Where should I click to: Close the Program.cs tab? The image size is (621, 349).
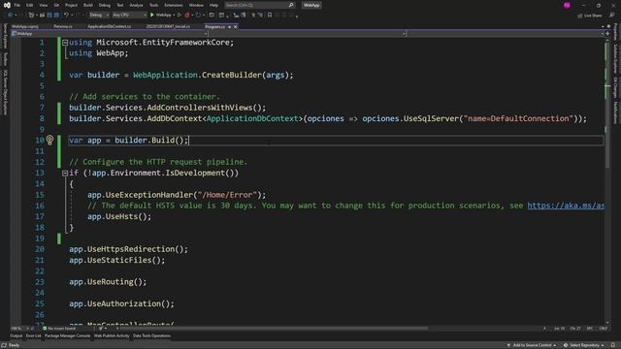click(x=235, y=26)
